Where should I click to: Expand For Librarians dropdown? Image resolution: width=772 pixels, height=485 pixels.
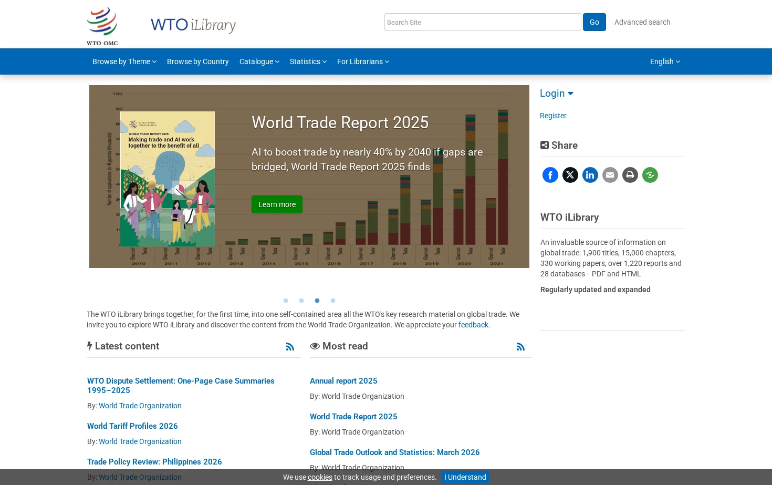[x=363, y=61]
